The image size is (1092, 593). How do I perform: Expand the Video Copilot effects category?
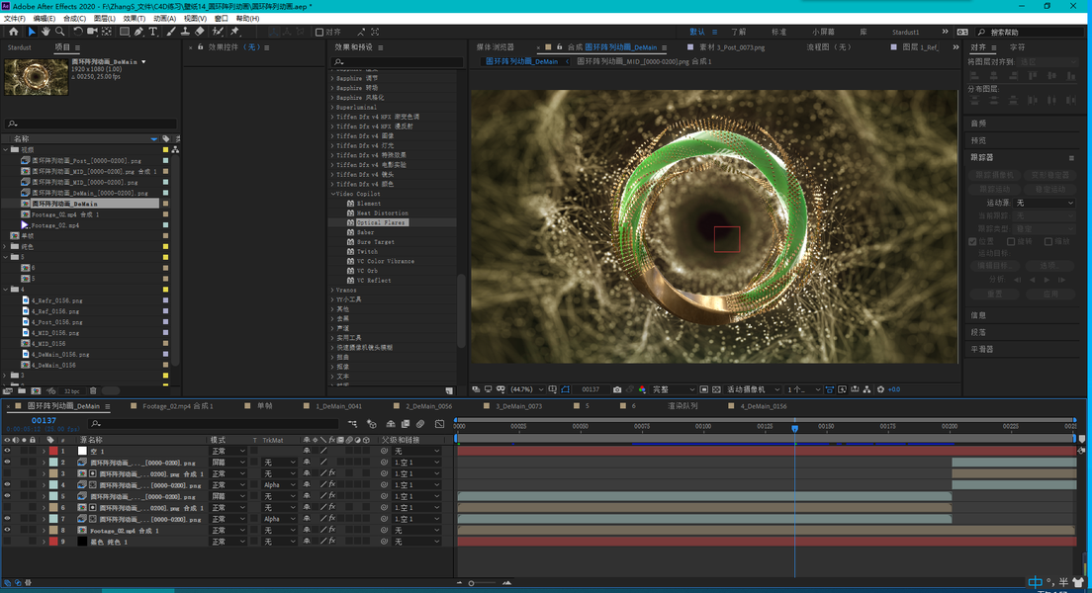[332, 194]
